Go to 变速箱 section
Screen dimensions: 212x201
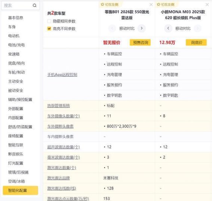(14, 54)
